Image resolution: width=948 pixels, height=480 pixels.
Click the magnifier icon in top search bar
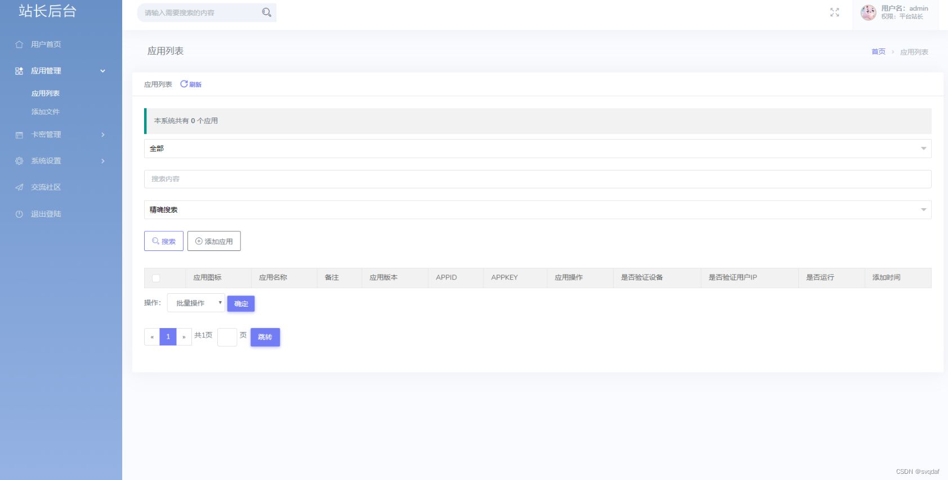(266, 12)
